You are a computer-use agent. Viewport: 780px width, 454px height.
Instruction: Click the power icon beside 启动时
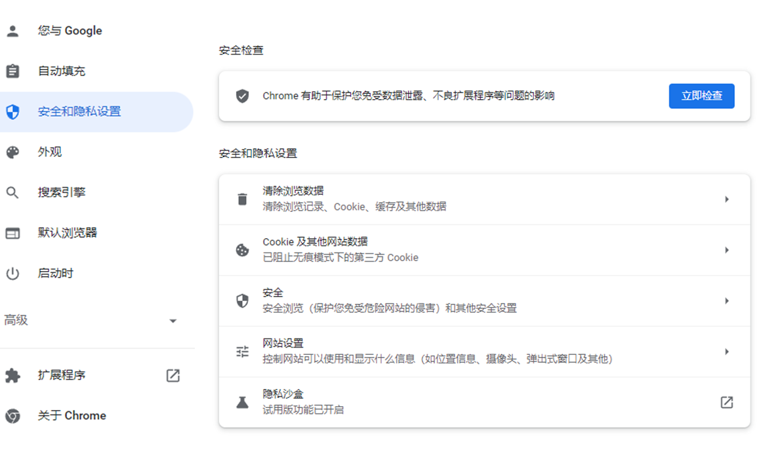coord(12,274)
